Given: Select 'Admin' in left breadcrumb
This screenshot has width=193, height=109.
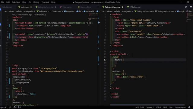Looking at the screenshot, I should (x=19, y=12).
